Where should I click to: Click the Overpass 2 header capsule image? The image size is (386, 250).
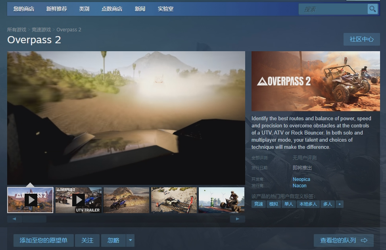(316, 81)
